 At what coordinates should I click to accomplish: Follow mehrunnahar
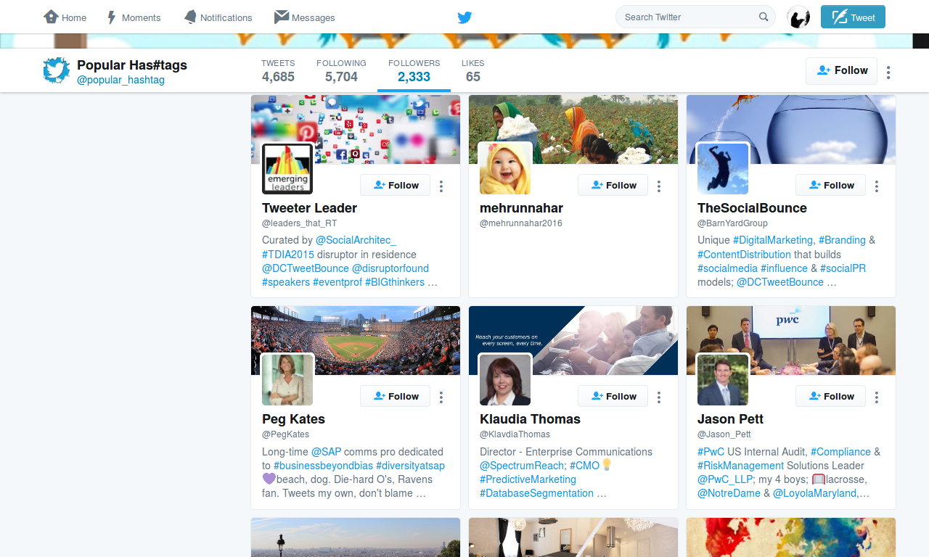click(x=613, y=186)
